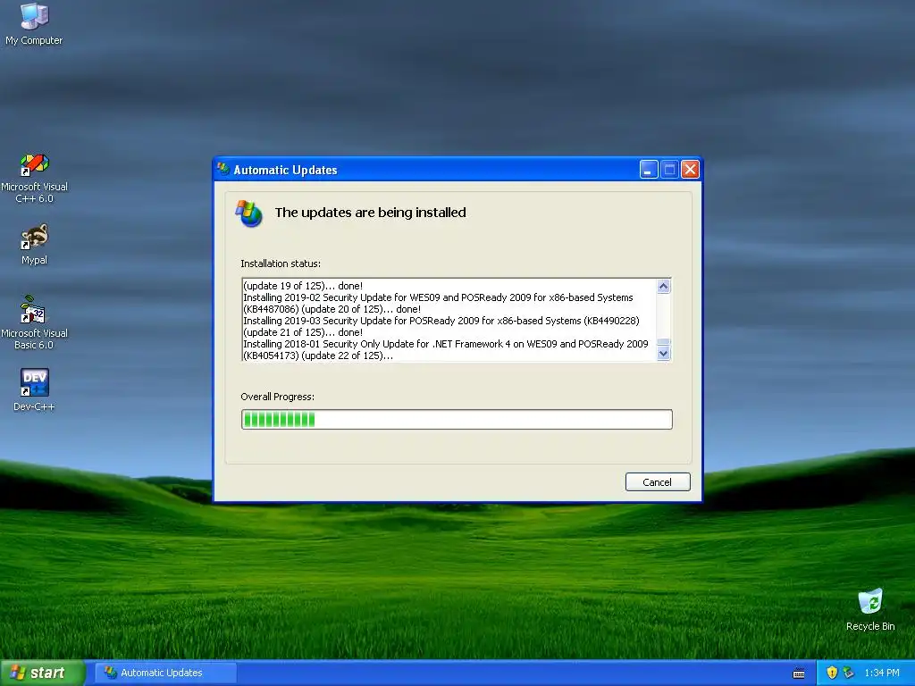The height and width of the screenshot is (686, 915).
Task: Click the Windows logo in the update dialog
Action: [249, 213]
